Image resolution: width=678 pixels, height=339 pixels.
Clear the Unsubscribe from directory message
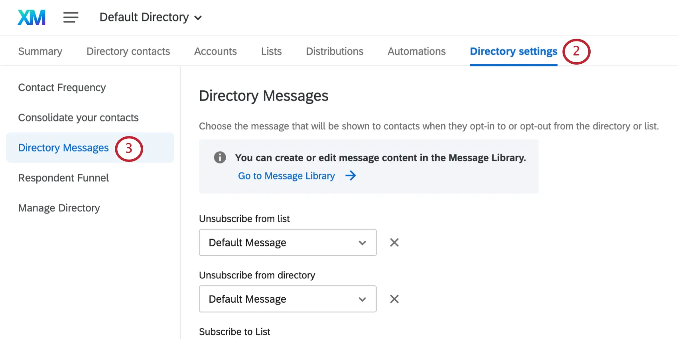click(394, 299)
